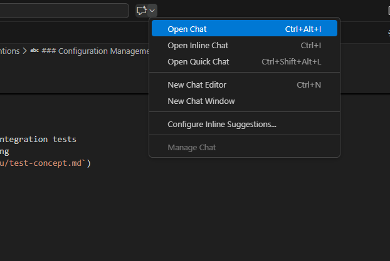Select breadcrumb ### Configuration Management heading
The height and width of the screenshot is (261, 390).
coord(95,51)
